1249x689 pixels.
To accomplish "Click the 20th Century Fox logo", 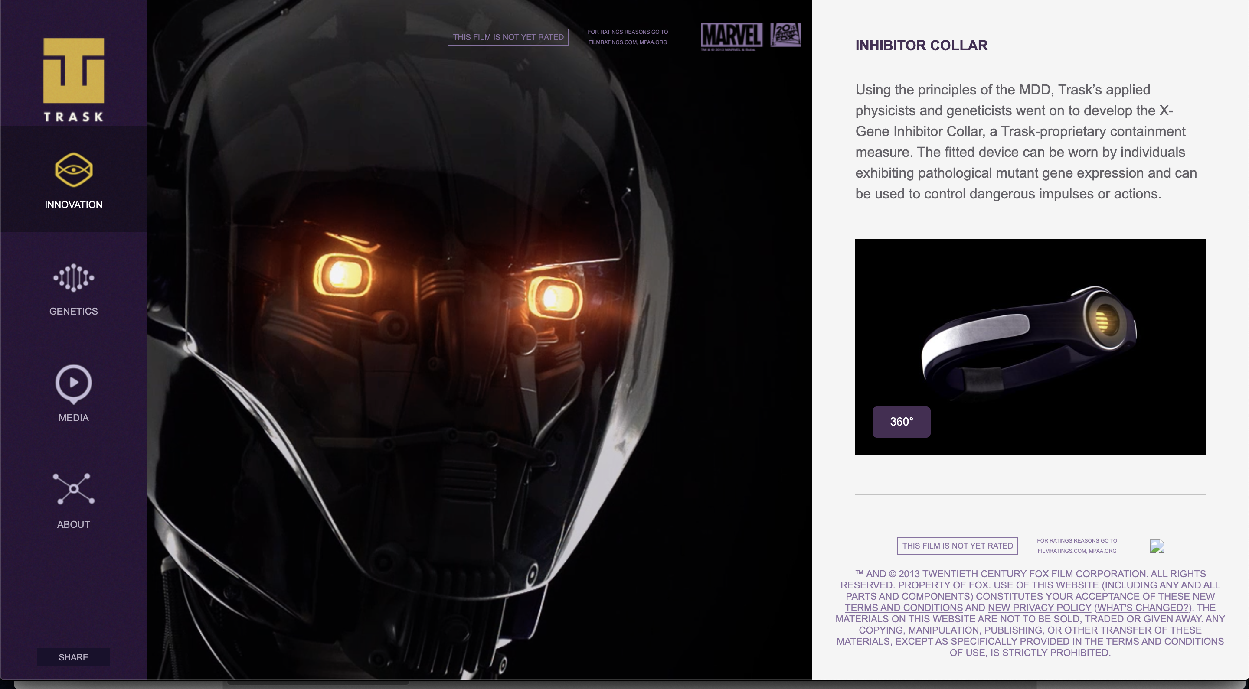I will point(785,35).
